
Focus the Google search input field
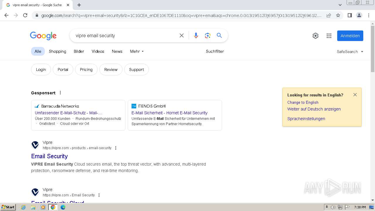tap(125, 35)
